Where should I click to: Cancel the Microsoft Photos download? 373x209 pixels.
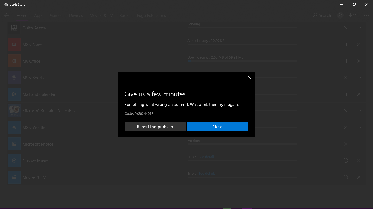(346, 144)
